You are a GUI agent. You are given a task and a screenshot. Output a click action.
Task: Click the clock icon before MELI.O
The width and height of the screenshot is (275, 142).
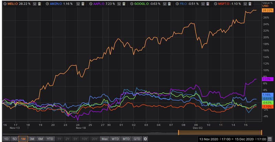point(4,3)
